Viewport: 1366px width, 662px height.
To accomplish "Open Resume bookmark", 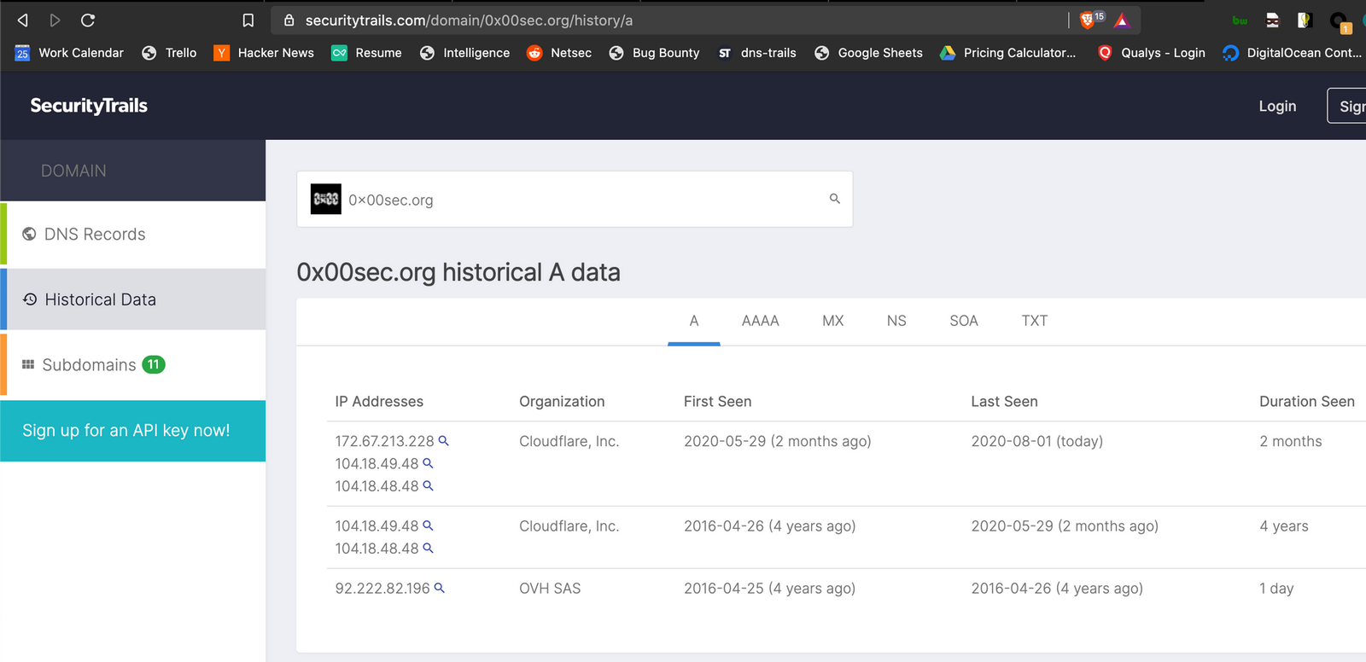I will point(366,53).
